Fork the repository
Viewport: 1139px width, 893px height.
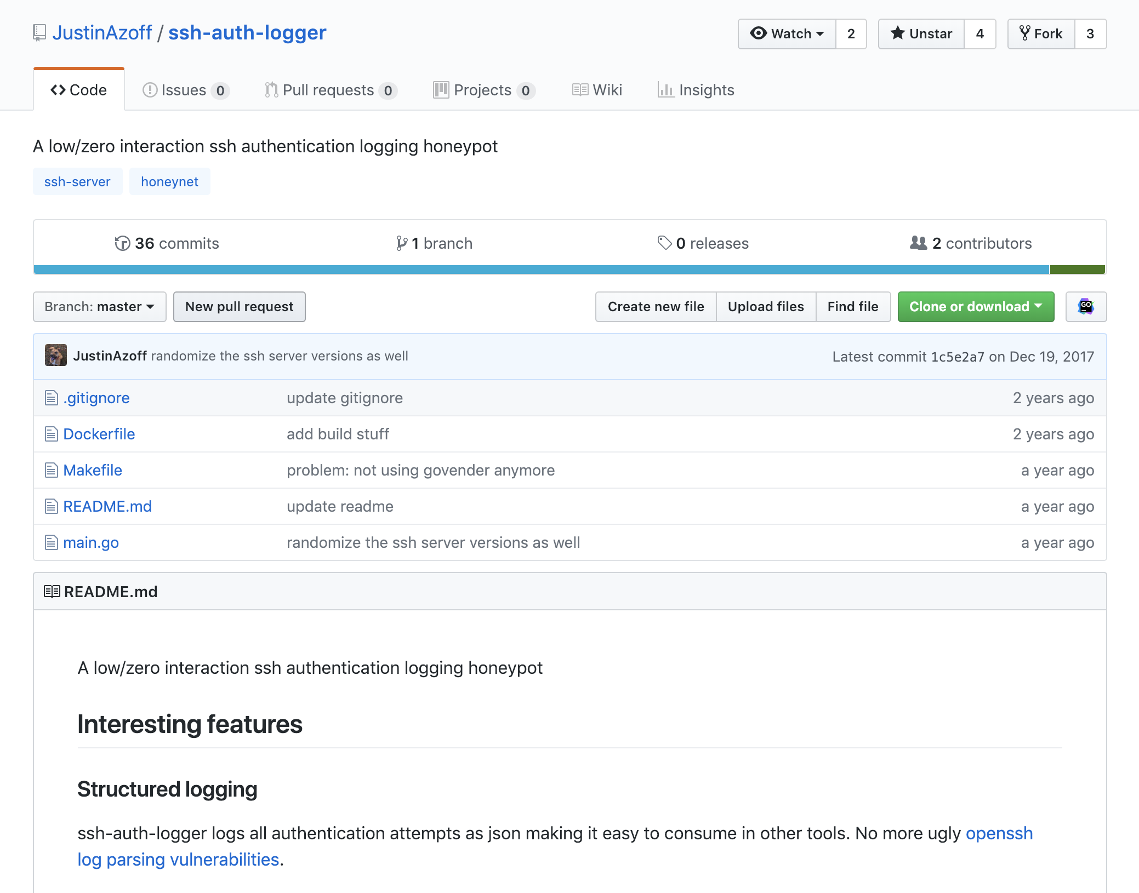pyautogui.click(x=1041, y=34)
